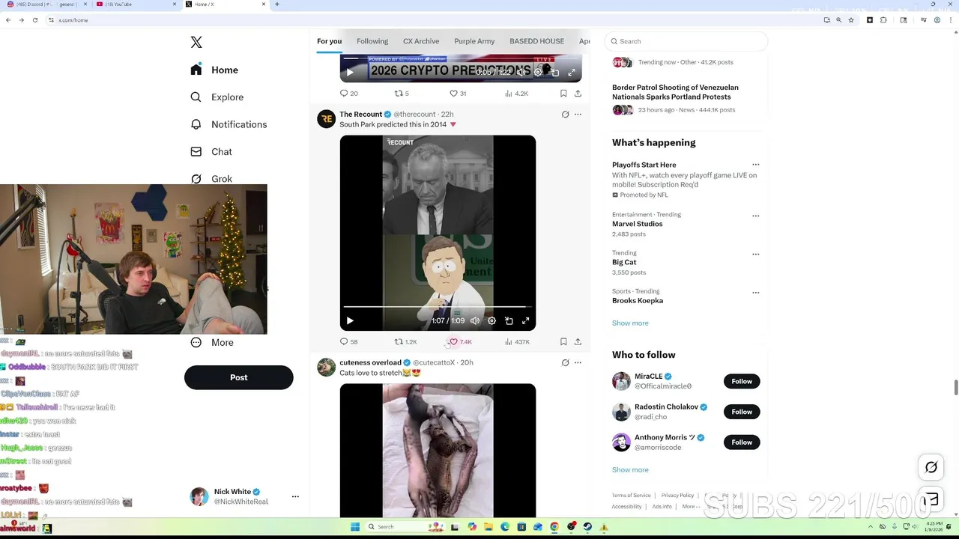The image size is (959, 539).
Task: Open The Recount profile avatar
Action: pos(326,119)
